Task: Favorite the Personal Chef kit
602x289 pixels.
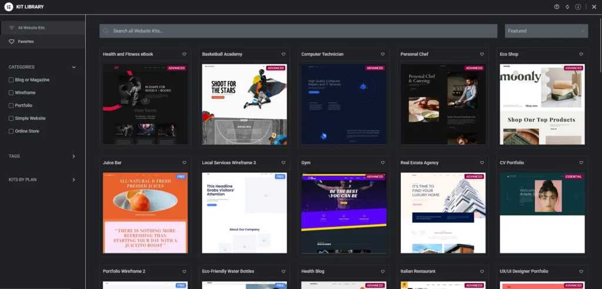Action: tap(482, 55)
